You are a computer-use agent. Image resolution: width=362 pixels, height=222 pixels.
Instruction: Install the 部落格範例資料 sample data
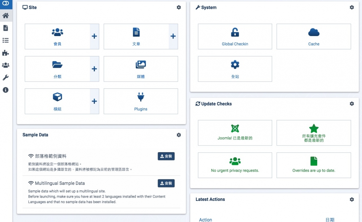coord(166,156)
